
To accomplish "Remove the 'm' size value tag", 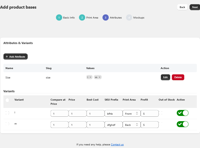I will (x=100, y=77).
